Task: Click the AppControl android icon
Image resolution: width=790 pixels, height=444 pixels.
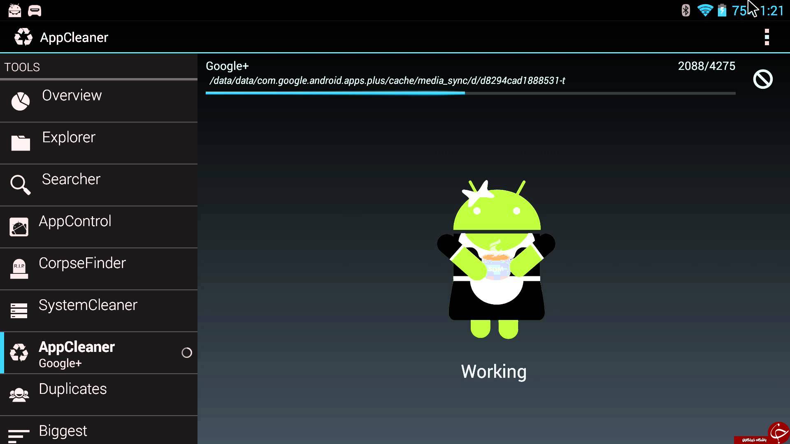Action: coord(19,227)
